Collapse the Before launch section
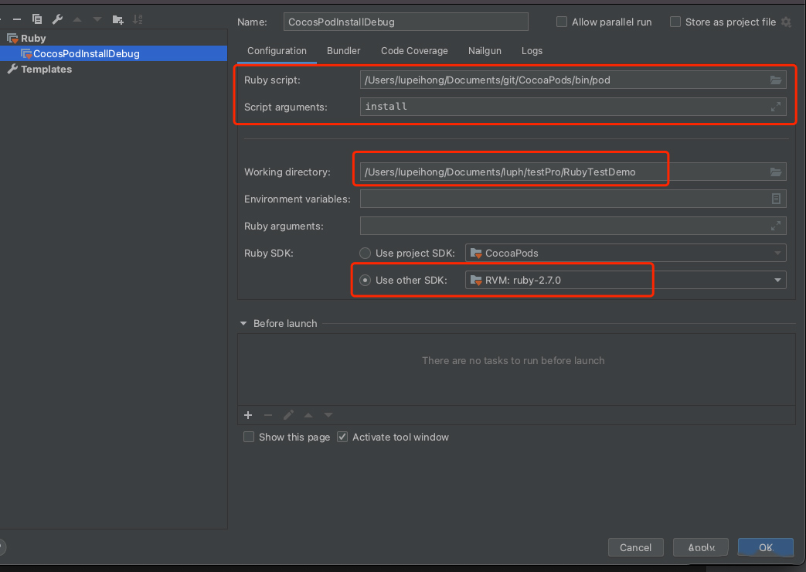Viewport: 806px width, 572px height. pos(244,323)
